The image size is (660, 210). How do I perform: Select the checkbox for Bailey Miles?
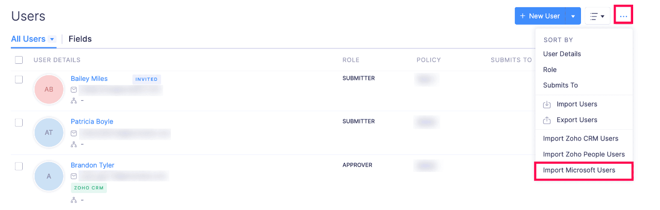19,79
